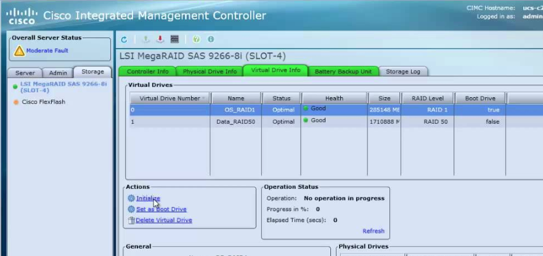Sort by Virtual Drive Number column
This screenshot has height=256, width=543.
point(170,98)
